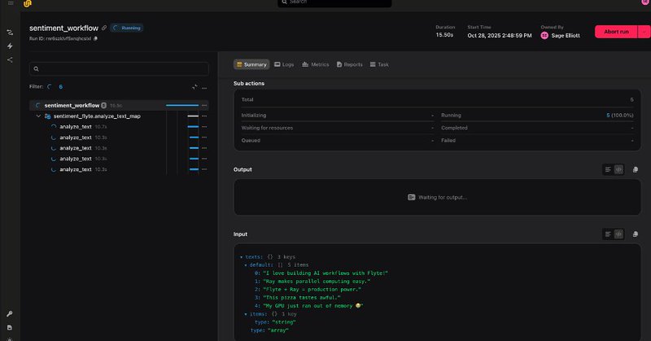Open the hamburger menu at top left
The width and height of the screenshot is (651, 341).
pos(11,3)
